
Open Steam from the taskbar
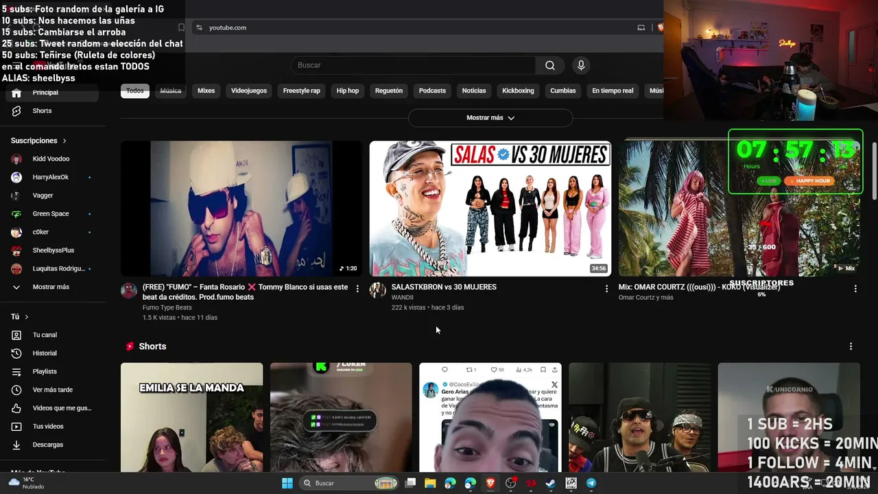pos(551,483)
